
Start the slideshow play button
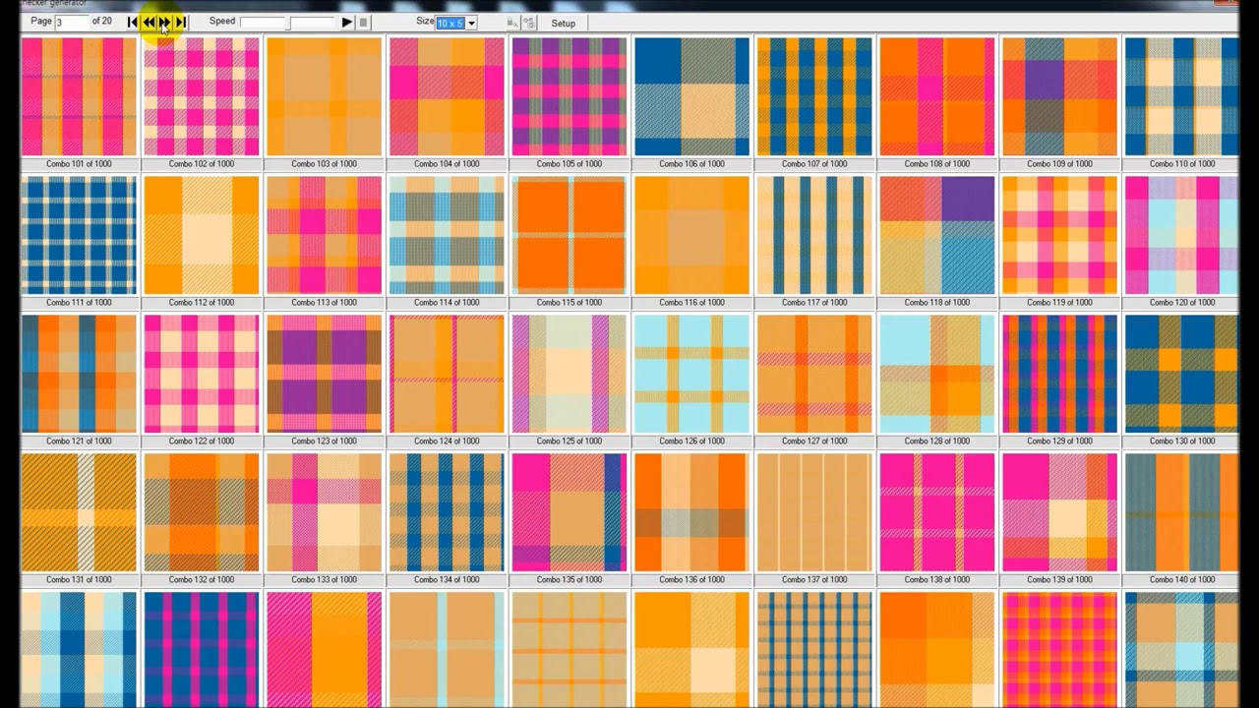click(x=347, y=23)
